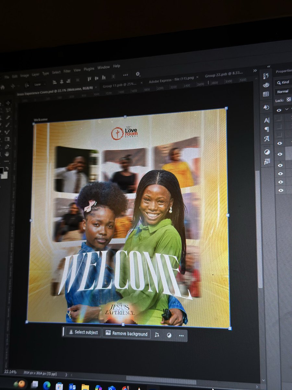This screenshot has height=390, width=292.
Task: Open the stylized A glyphs panel icon
Action: [267, 139]
